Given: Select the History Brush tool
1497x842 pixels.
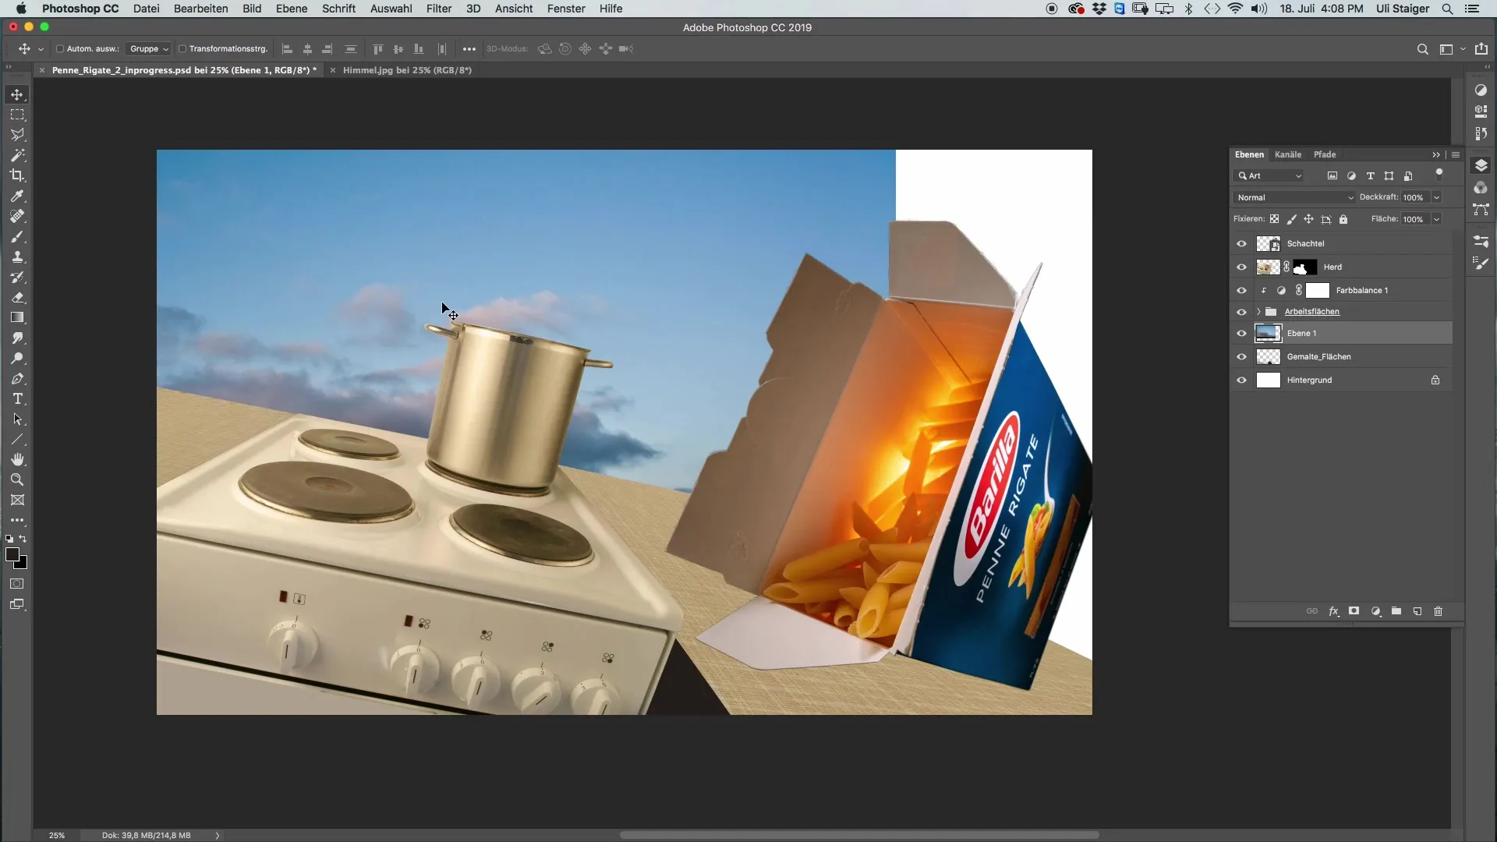Looking at the screenshot, I should [17, 277].
